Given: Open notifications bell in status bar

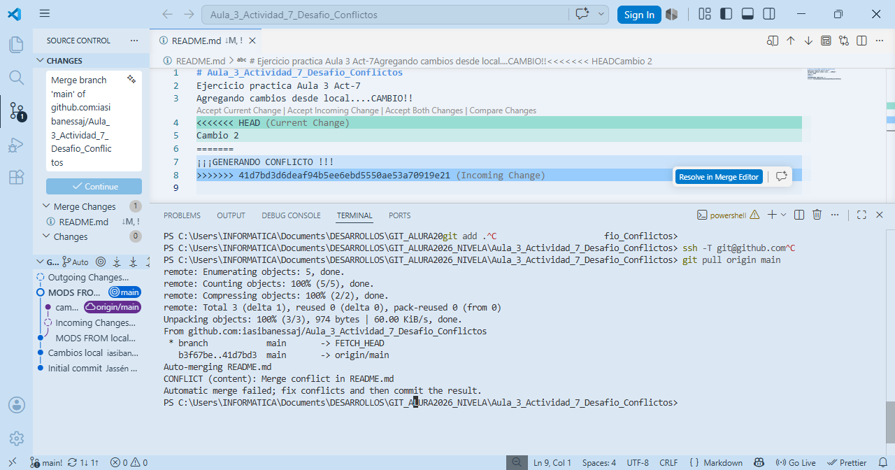Looking at the screenshot, I should (882, 462).
